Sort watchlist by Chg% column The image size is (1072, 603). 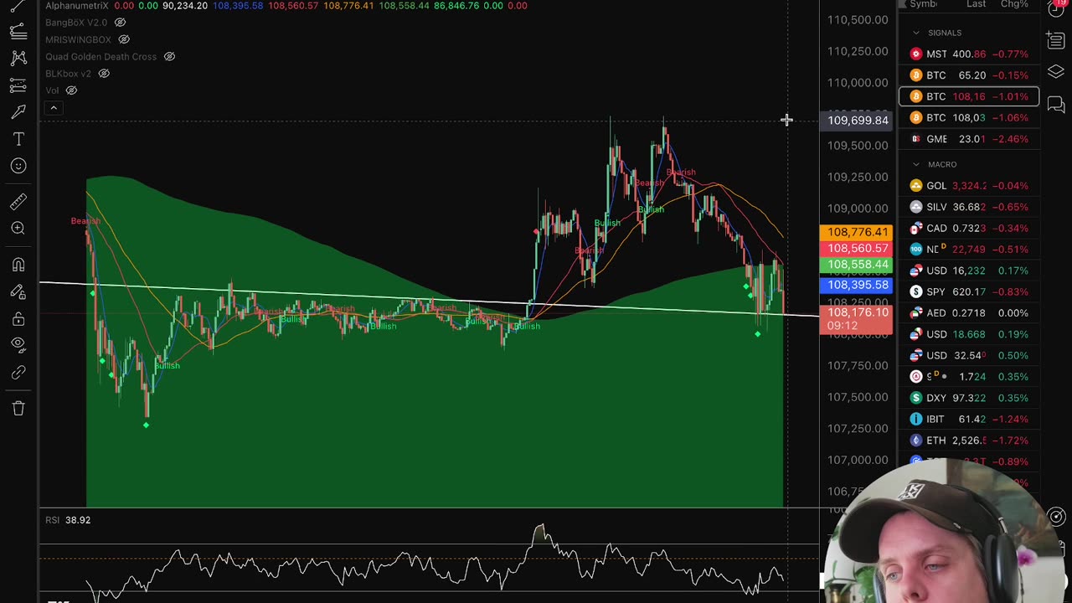pyautogui.click(x=1014, y=4)
